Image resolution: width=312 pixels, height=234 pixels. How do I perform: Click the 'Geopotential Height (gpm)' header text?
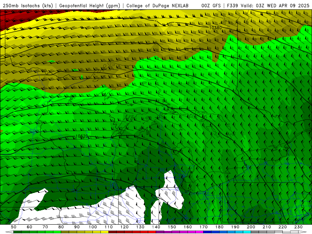[x=90, y=6]
